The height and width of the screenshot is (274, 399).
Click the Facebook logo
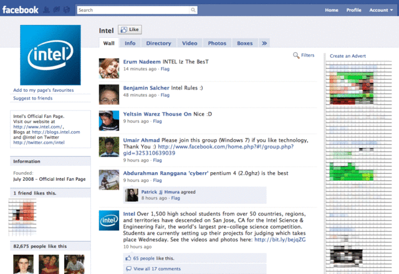[x=21, y=10]
